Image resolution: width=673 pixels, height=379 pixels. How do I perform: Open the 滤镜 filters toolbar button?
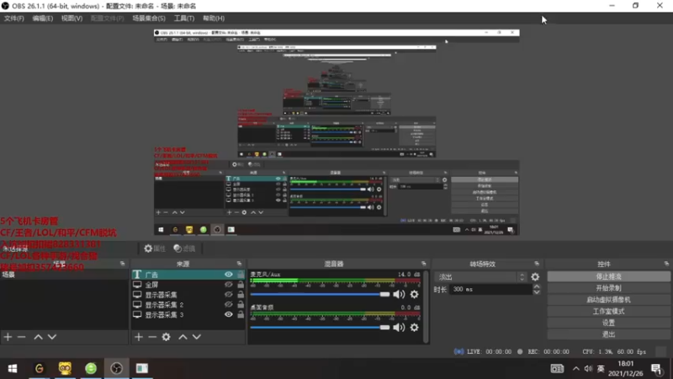pos(184,248)
